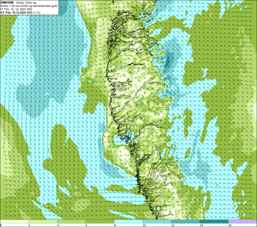
Task: Click the 10–12 m/s turquoise legend swatch
Action: (x=157, y=222)
